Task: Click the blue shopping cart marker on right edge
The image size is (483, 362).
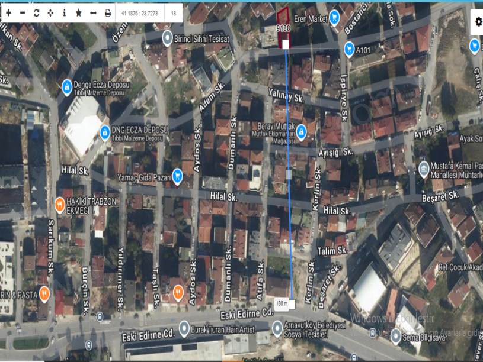Action: pos(474,44)
